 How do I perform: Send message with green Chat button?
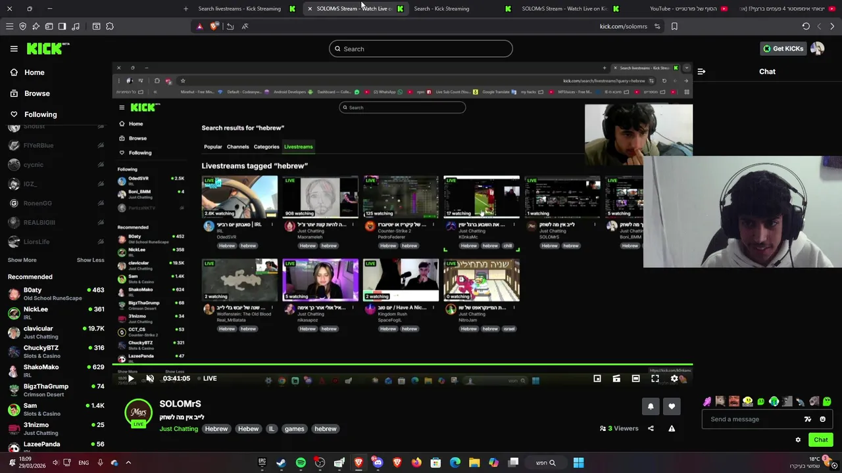point(821,440)
